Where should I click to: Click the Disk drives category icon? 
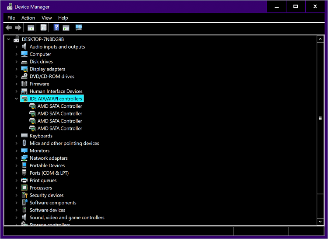tap(24, 62)
